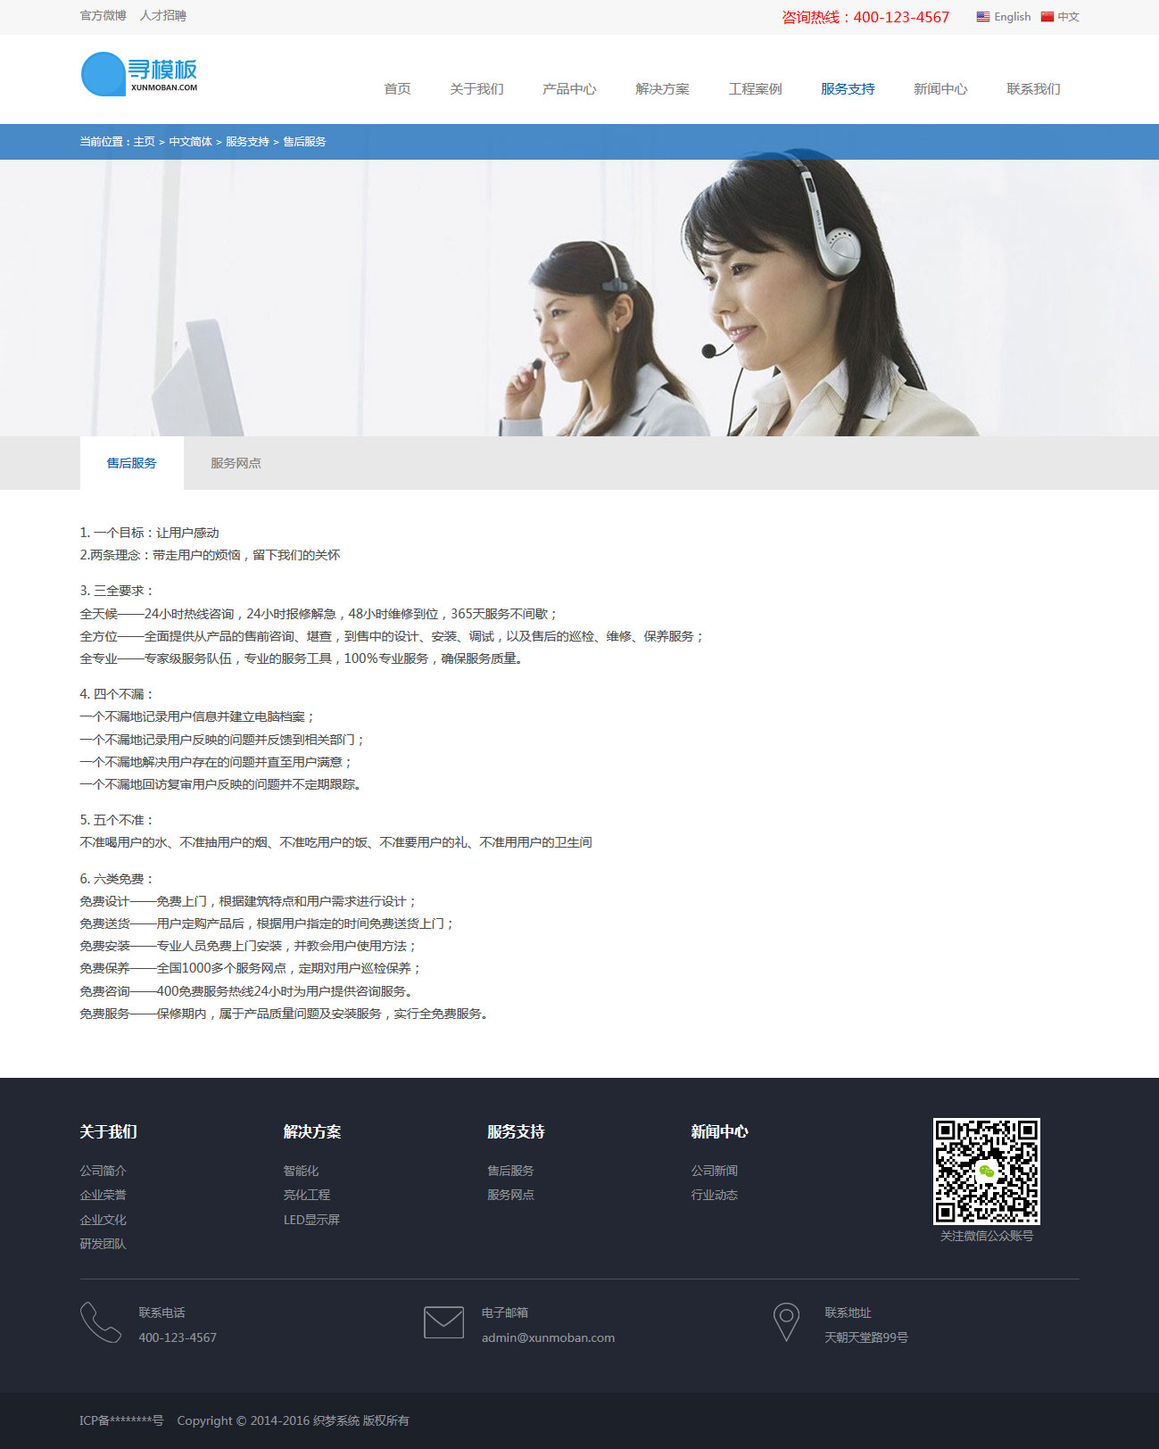The image size is (1159, 1449).
Task: Click the US flag English icon
Action: coord(982,17)
